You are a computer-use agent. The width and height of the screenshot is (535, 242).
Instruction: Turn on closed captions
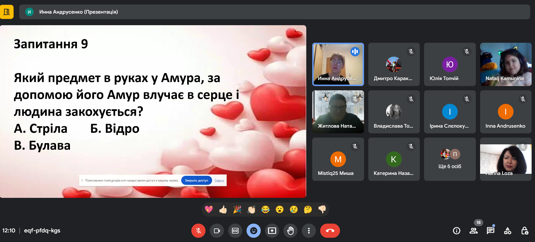point(235,231)
